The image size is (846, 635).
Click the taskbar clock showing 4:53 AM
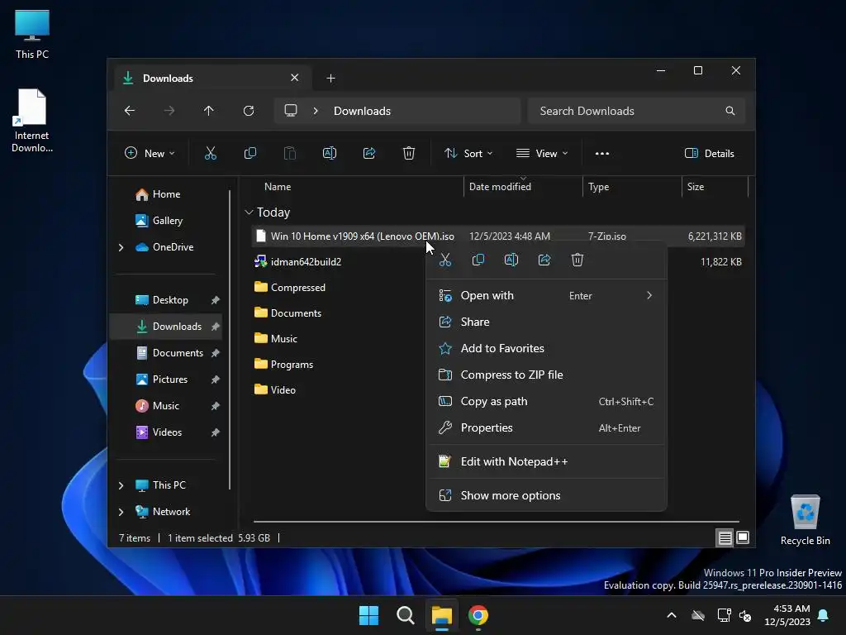point(787,615)
